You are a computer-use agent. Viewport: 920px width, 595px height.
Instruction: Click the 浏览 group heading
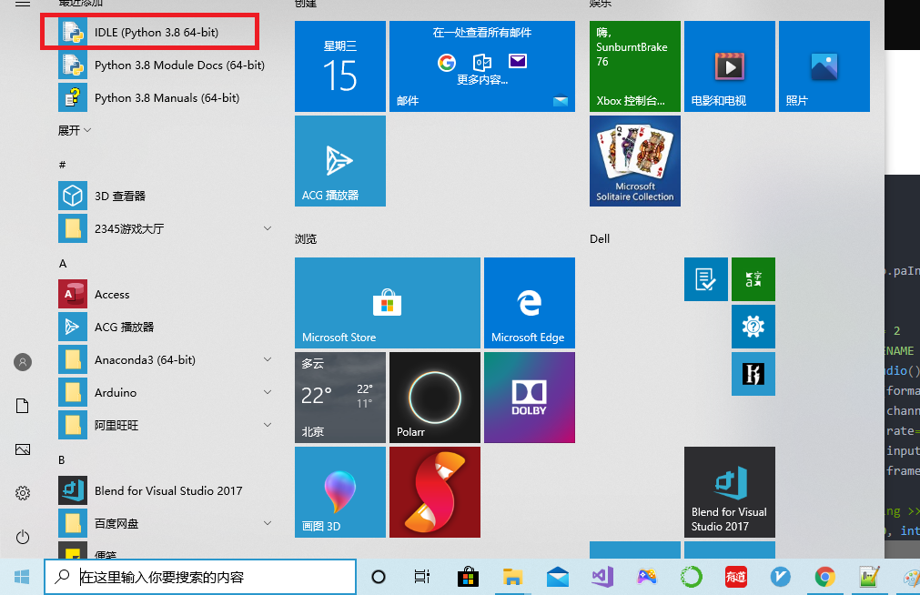coord(306,239)
